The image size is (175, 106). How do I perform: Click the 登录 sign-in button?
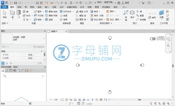tap(125, 3)
